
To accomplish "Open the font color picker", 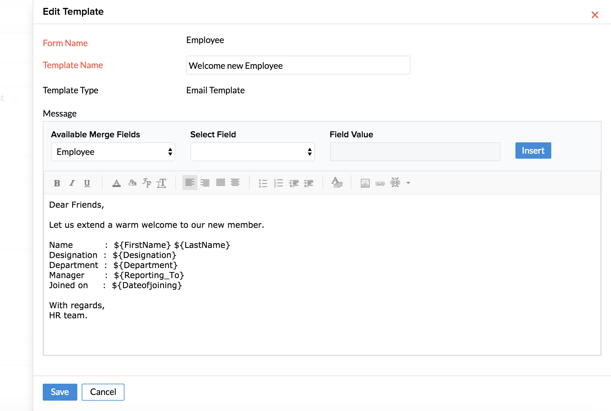I will click(x=117, y=183).
